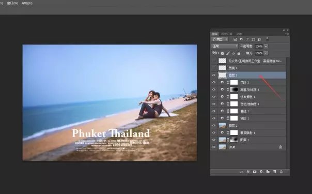Click the 渐变映射 1 adjustment icon
312x194 pixels.
point(222,132)
